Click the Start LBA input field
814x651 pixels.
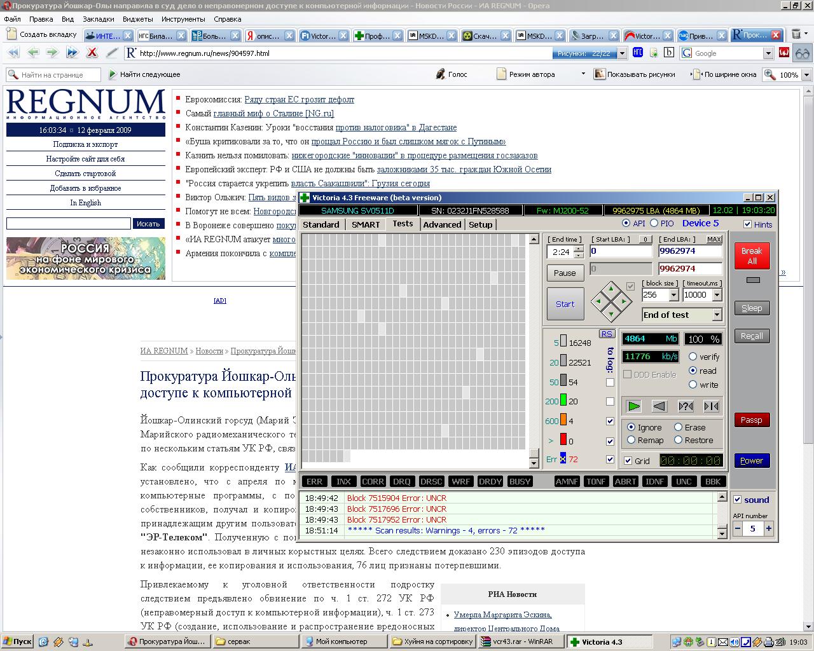tap(621, 251)
